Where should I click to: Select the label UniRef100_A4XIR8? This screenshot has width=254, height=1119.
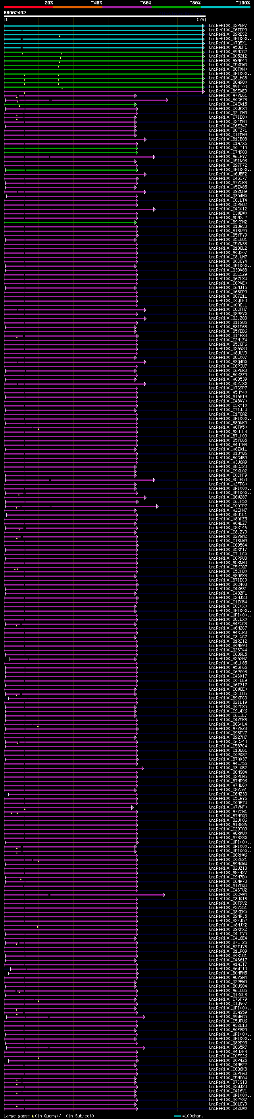[x=227, y=632]
